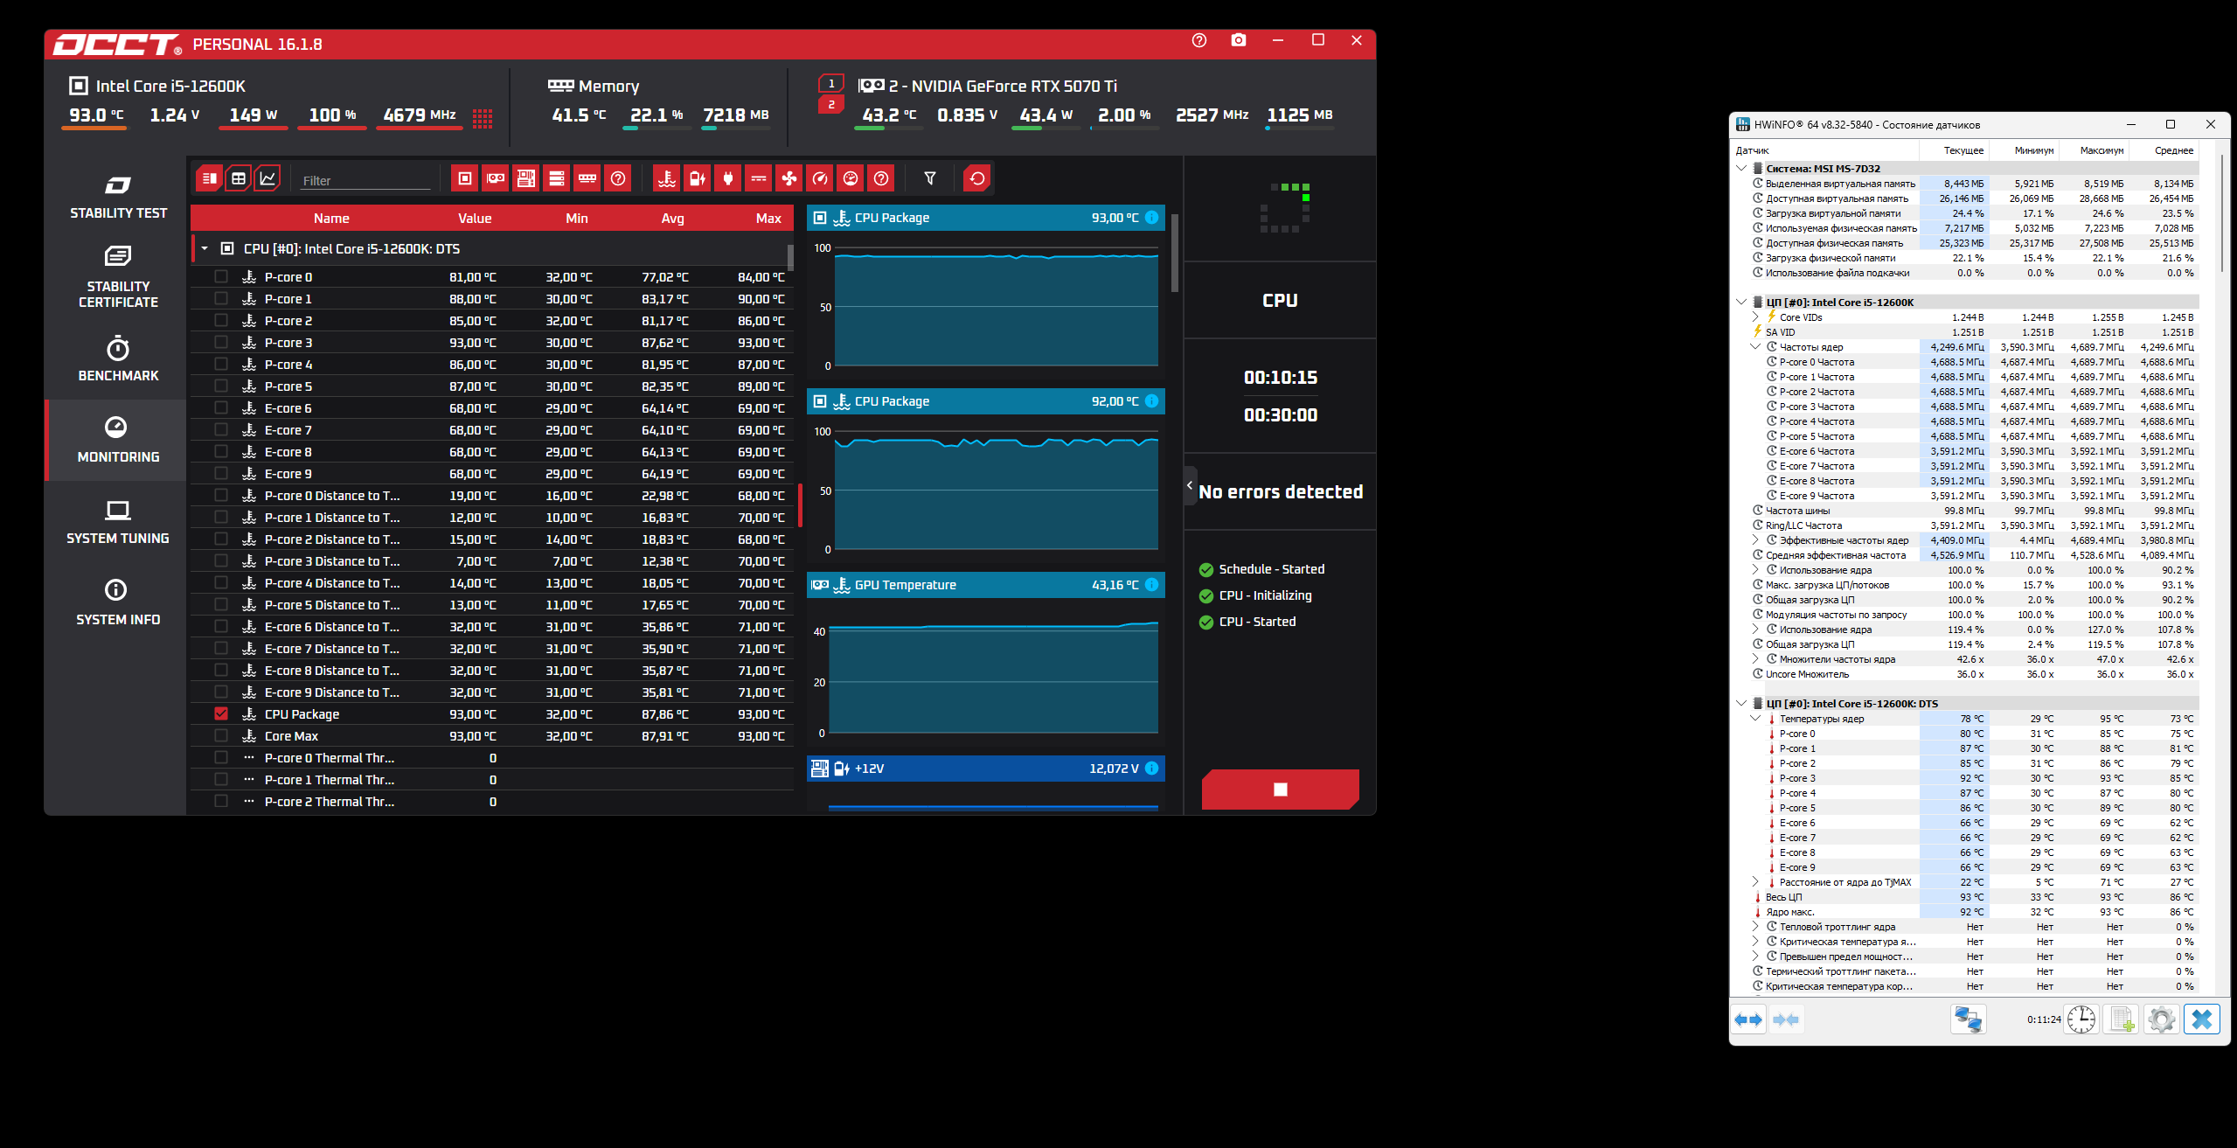The width and height of the screenshot is (2237, 1148).
Task: Expand Core VIDs row in HWiNFO
Action: pos(1754,317)
